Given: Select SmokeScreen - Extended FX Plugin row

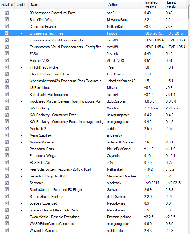Looking at the screenshot, I should 94,190.
